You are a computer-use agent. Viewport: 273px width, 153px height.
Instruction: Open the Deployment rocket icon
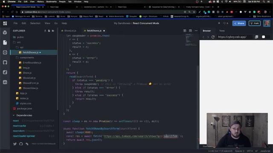point(5,72)
